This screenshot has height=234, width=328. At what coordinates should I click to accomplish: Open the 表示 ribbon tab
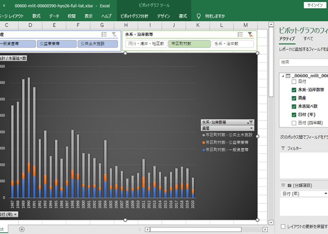click(x=88, y=16)
